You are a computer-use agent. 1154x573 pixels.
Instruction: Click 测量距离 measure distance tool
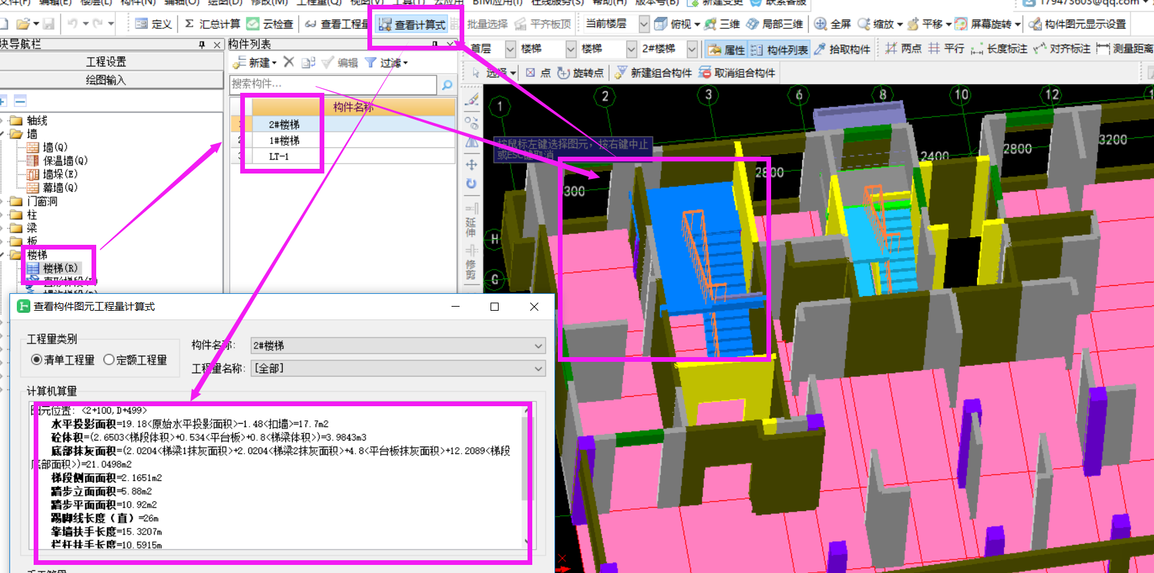pos(1124,49)
